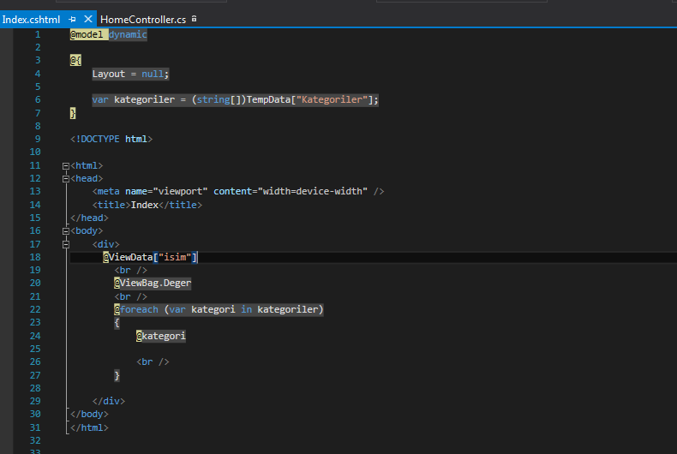Collapse the <div> element outline
This screenshot has width=677, height=454.
(x=66, y=244)
